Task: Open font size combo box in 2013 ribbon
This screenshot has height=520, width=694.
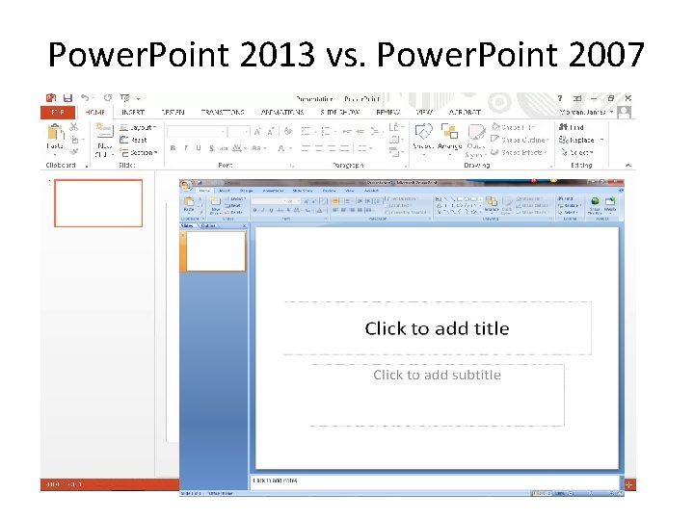Action: [239, 132]
